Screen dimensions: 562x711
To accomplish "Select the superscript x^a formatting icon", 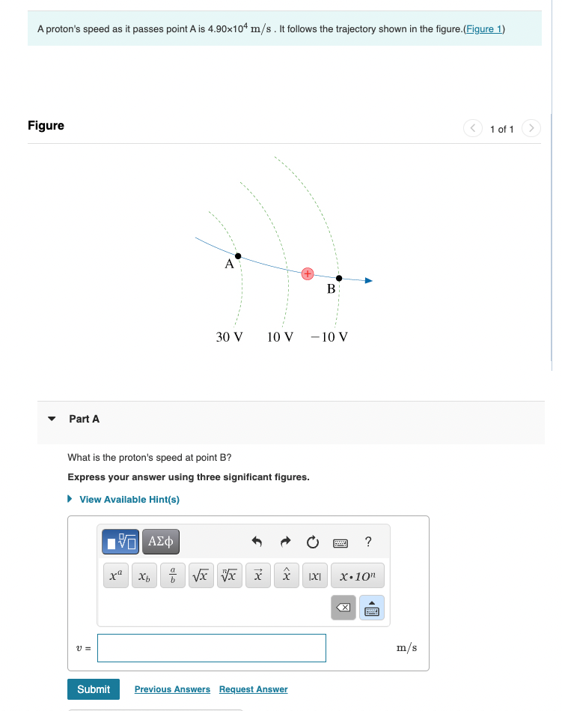I will pyautogui.click(x=116, y=575).
